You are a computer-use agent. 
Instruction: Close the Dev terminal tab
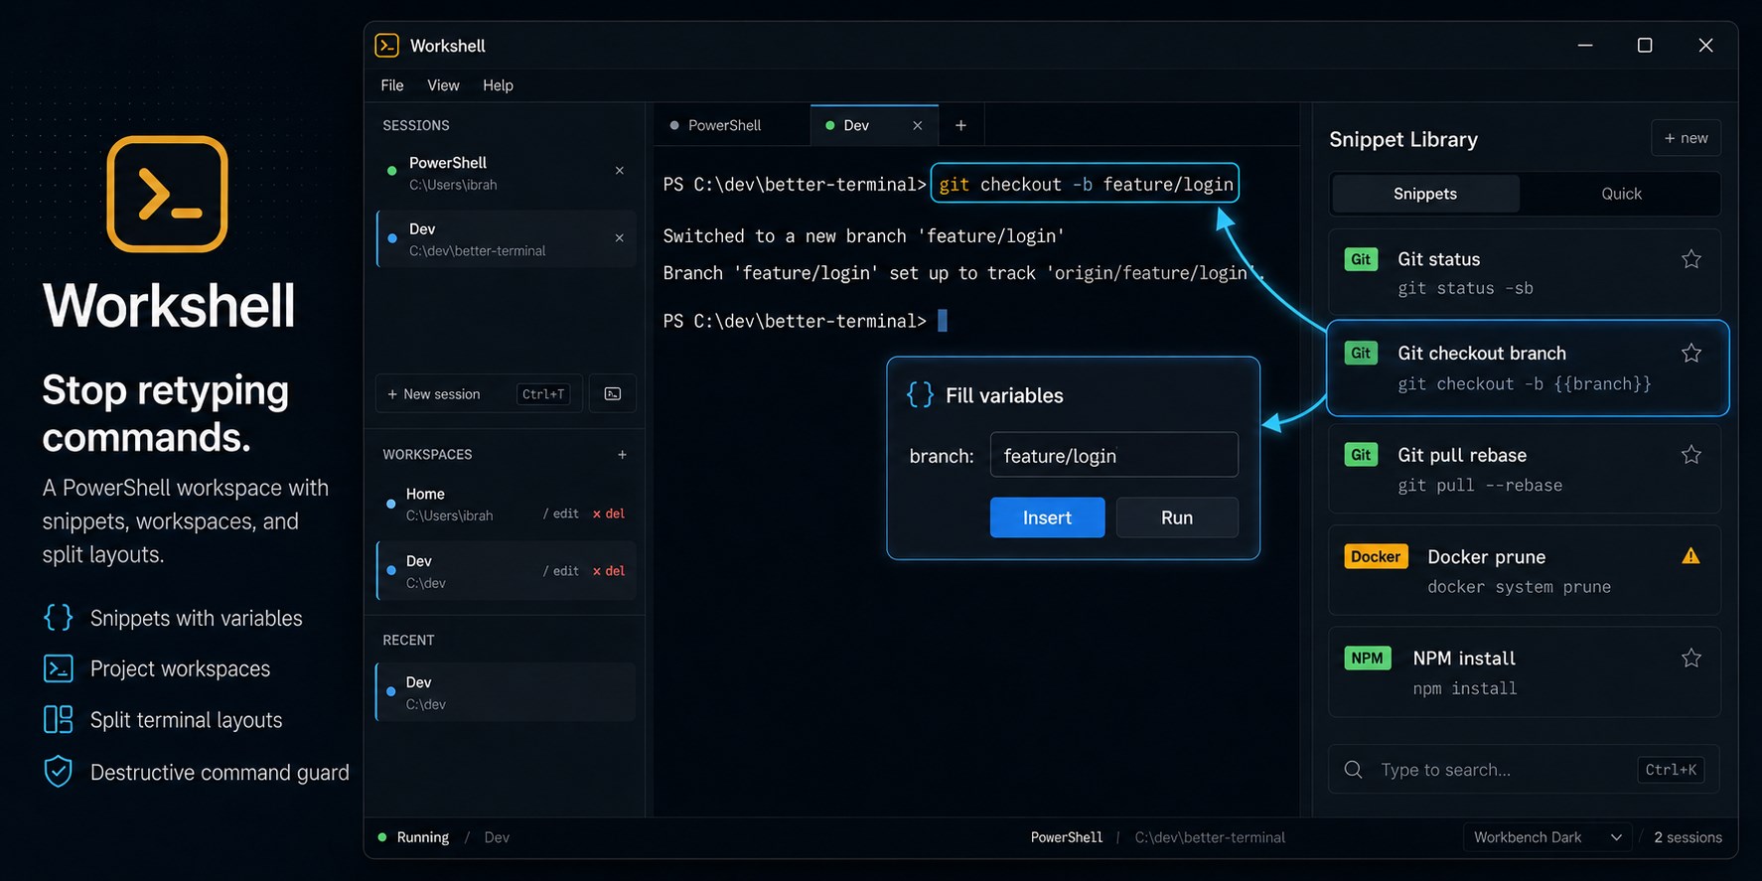pyautogui.click(x=918, y=126)
